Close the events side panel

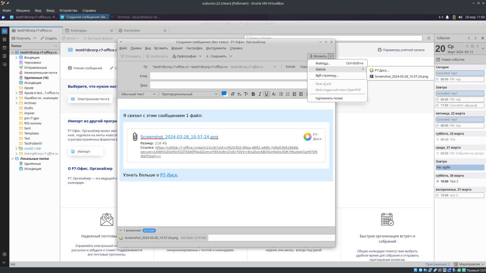click(482, 38)
